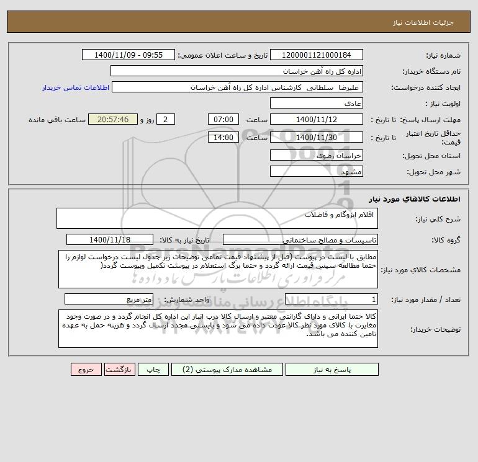Click the response deadline date 1400/11/12
The image size is (478, 462).
(x=317, y=120)
